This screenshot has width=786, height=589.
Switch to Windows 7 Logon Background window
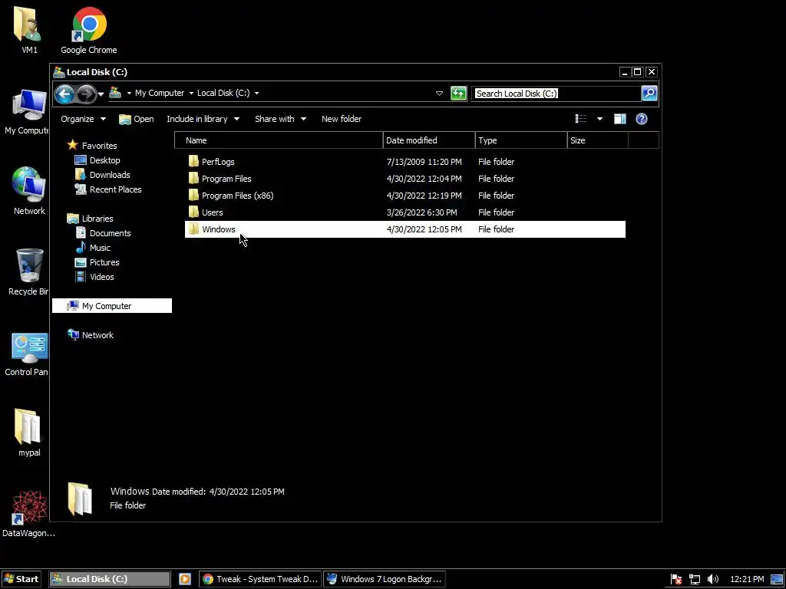(x=385, y=579)
